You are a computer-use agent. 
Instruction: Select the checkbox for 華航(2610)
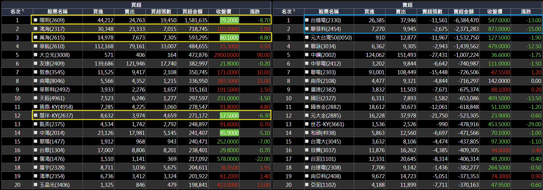tap(36, 46)
